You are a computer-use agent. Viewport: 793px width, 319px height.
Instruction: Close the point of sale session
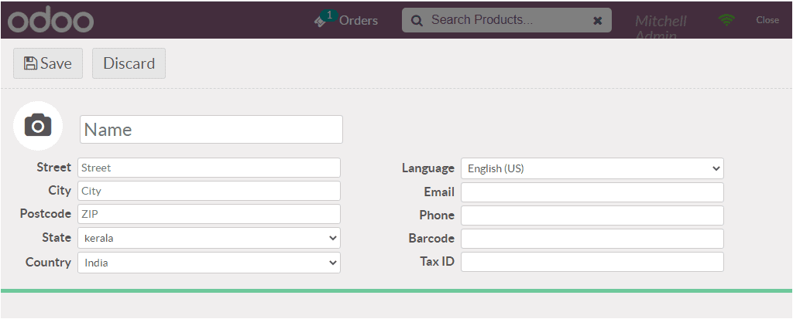tap(767, 20)
